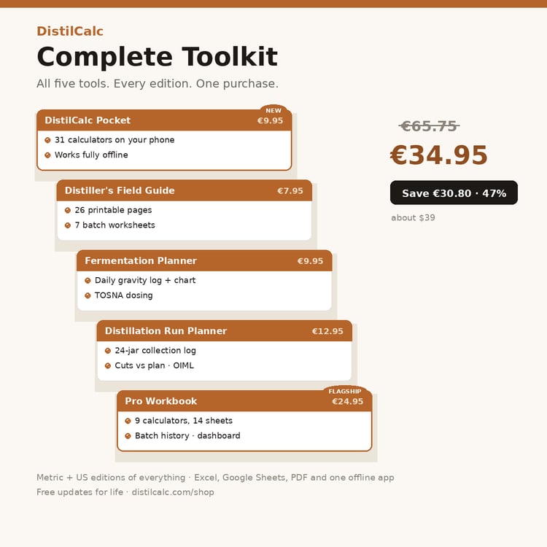Click the checkmark bullet beside 'Works fully offline'
Image resolution: width=547 pixels, height=547 pixels.
[48, 155]
